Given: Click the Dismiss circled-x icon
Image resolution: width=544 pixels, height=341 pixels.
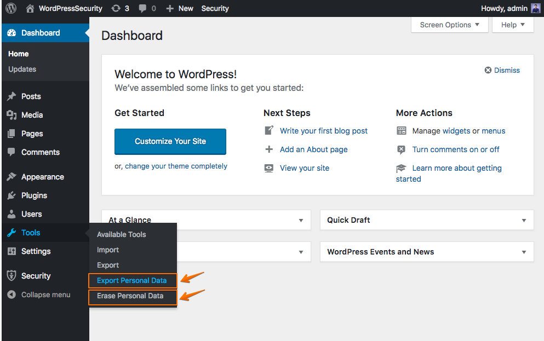Looking at the screenshot, I should (x=488, y=71).
